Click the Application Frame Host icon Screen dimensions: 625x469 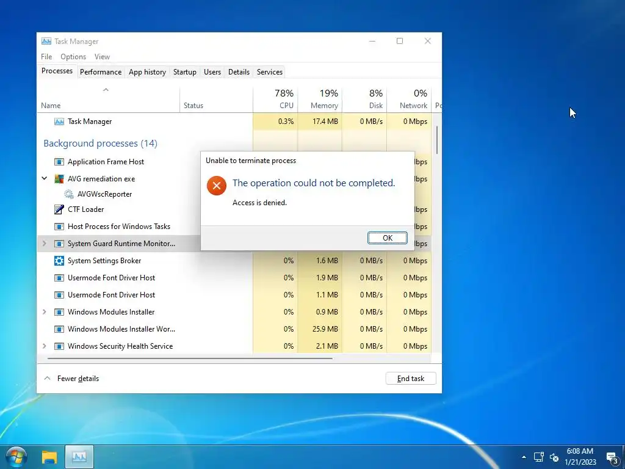(59, 162)
